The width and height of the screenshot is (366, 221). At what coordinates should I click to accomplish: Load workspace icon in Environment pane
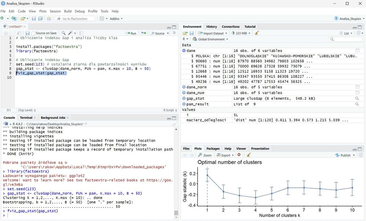coord(185,33)
